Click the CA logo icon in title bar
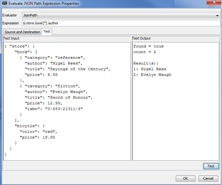Image resolution: width=222 pixels, height=185 pixels. [4, 3]
